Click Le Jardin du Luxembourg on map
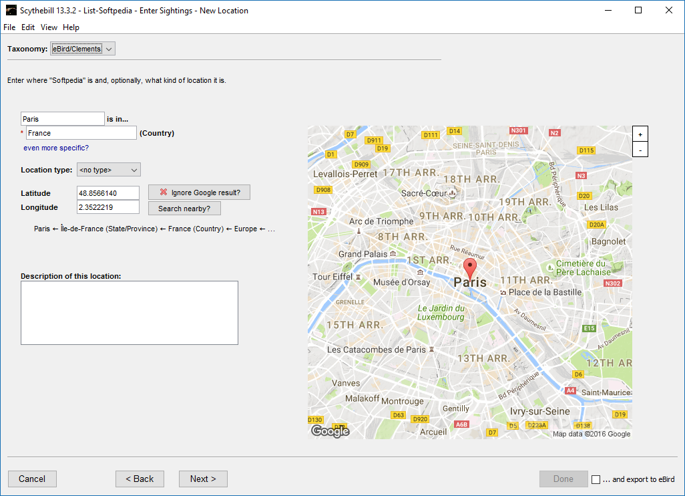 pyautogui.click(x=441, y=312)
